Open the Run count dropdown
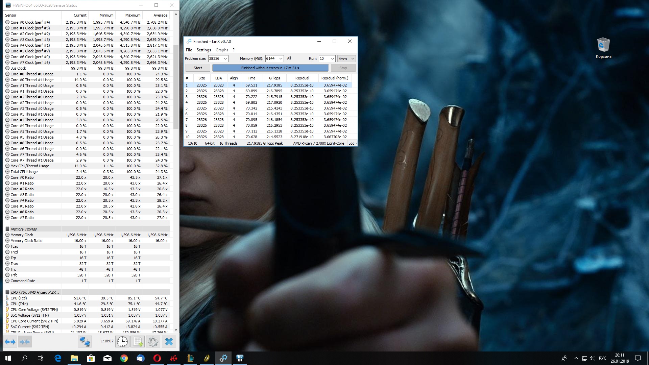The image size is (649, 365). 332,59
